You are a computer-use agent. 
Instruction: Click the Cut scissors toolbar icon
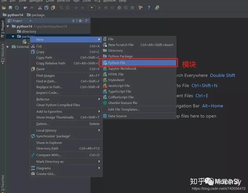[x=40, y=7]
